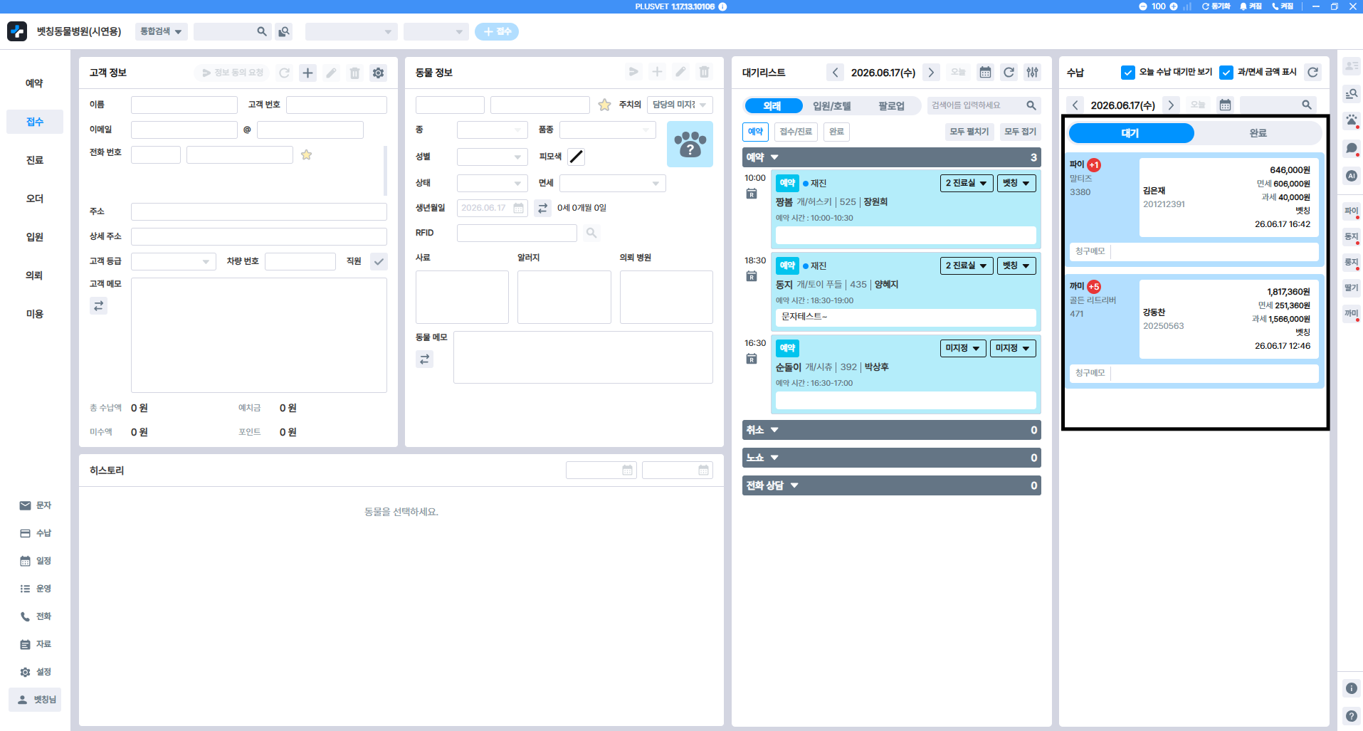Click 청구메모 field under 파이
The image size is (1363, 731).
pyautogui.click(x=1194, y=251)
